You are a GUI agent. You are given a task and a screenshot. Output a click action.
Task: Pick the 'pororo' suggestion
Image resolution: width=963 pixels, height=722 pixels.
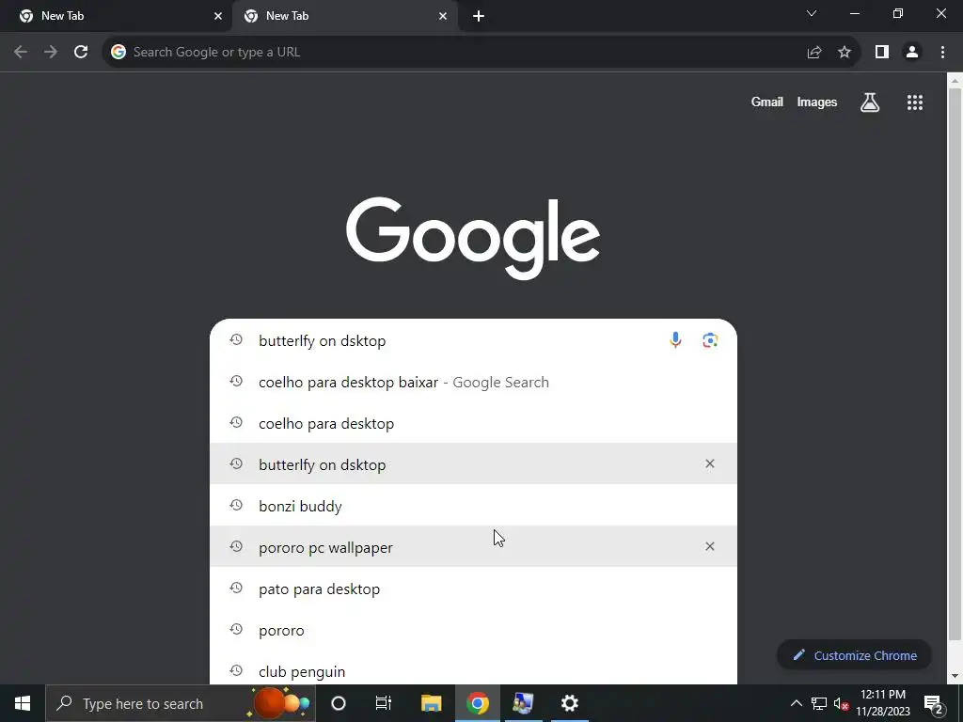[474, 630]
